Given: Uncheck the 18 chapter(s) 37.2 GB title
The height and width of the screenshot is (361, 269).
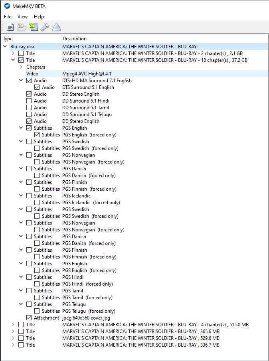Looking at the screenshot, I should pyautogui.click(x=21, y=60).
